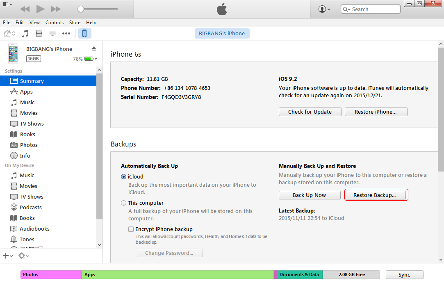
Task: Open Movies under Settings
Action: pyautogui.click(x=48, y=113)
